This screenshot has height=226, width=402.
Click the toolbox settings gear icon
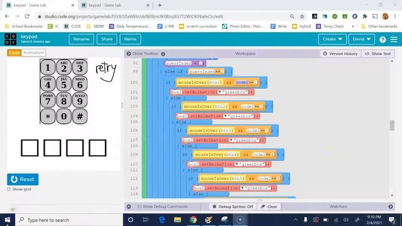click(x=163, y=54)
